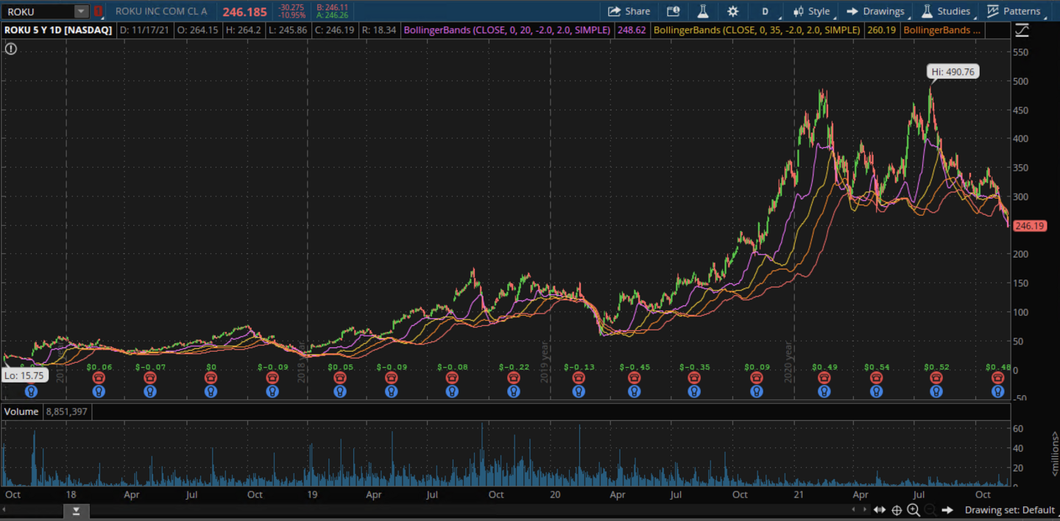The image size is (1060, 521).
Task: Click the ask value A: 246.26
Action: click(x=332, y=15)
